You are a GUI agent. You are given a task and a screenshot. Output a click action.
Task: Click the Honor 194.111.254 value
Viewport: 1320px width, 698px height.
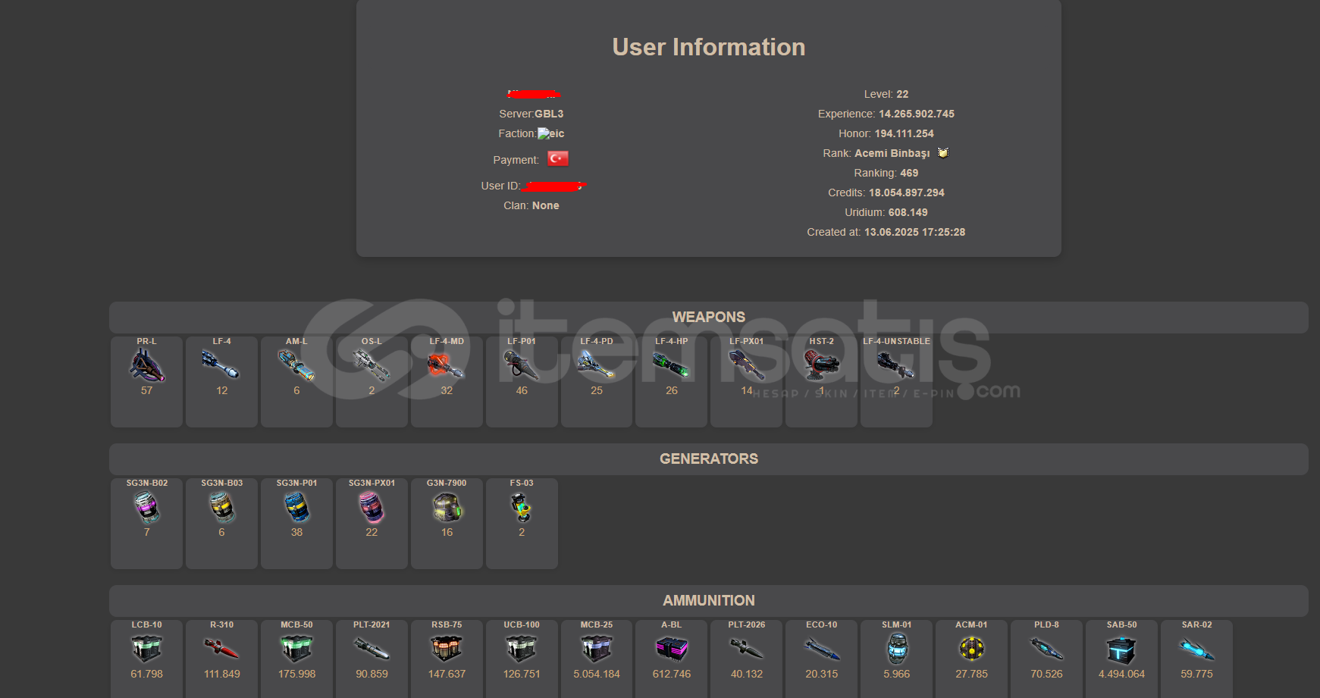click(x=905, y=133)
